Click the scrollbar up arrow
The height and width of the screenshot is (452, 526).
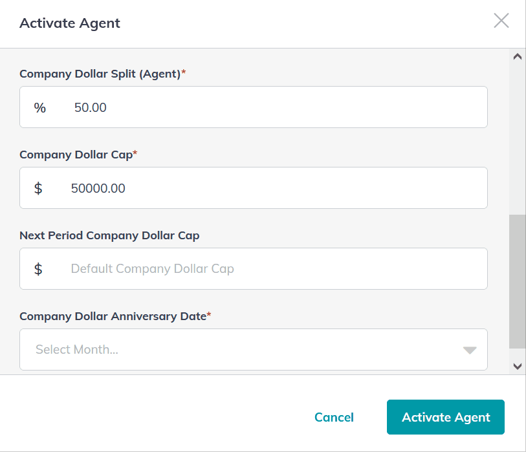pos(518,56)
